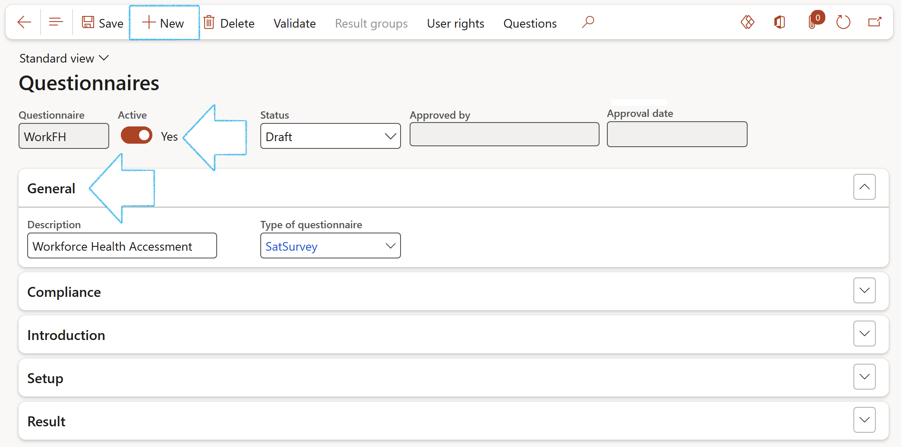Open the navigation list lines icon

[x=56, y=22]
